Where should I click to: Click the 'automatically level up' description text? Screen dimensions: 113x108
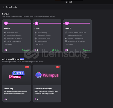[28, 16]
